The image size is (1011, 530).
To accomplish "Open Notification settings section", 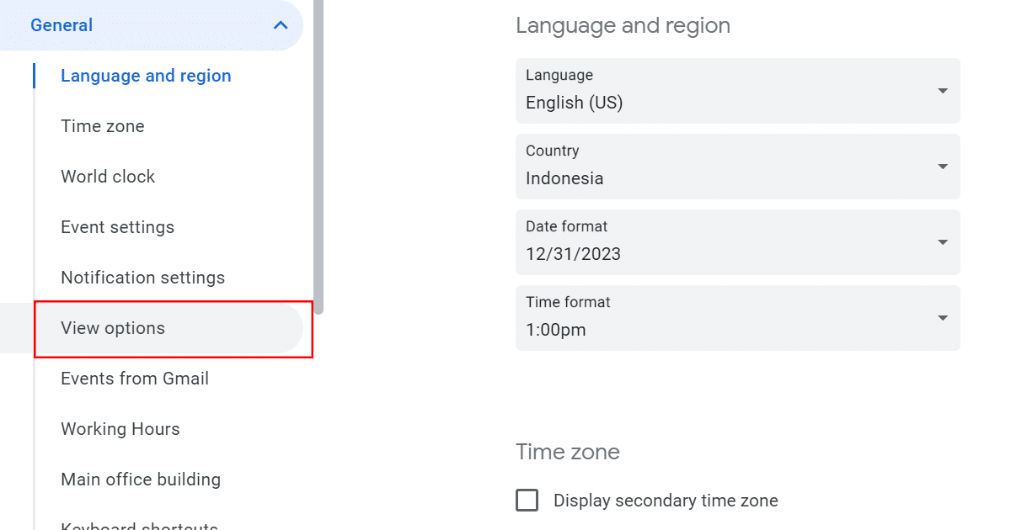I will tap(142, 278).
